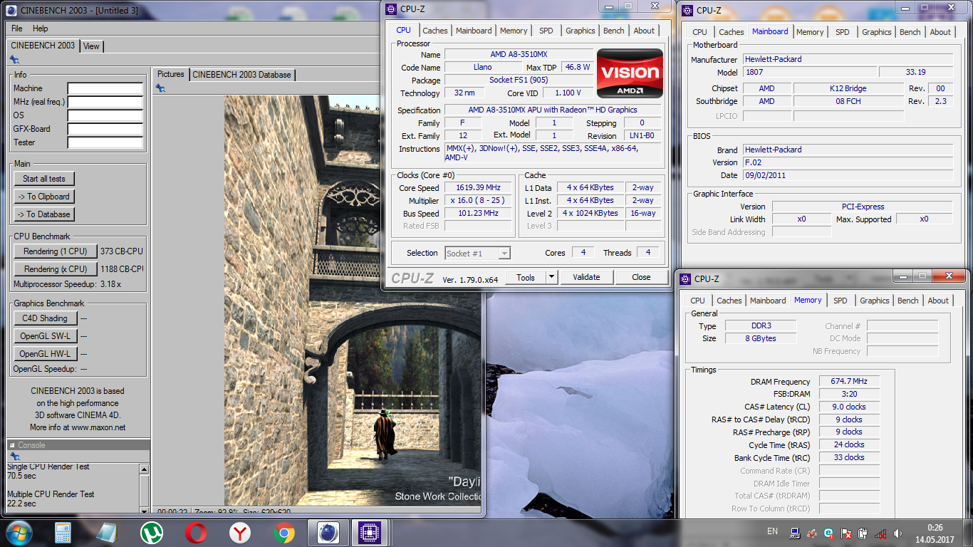Click the pin icon below the CINEBENCH 2003 tab

(x=14, y=59)
